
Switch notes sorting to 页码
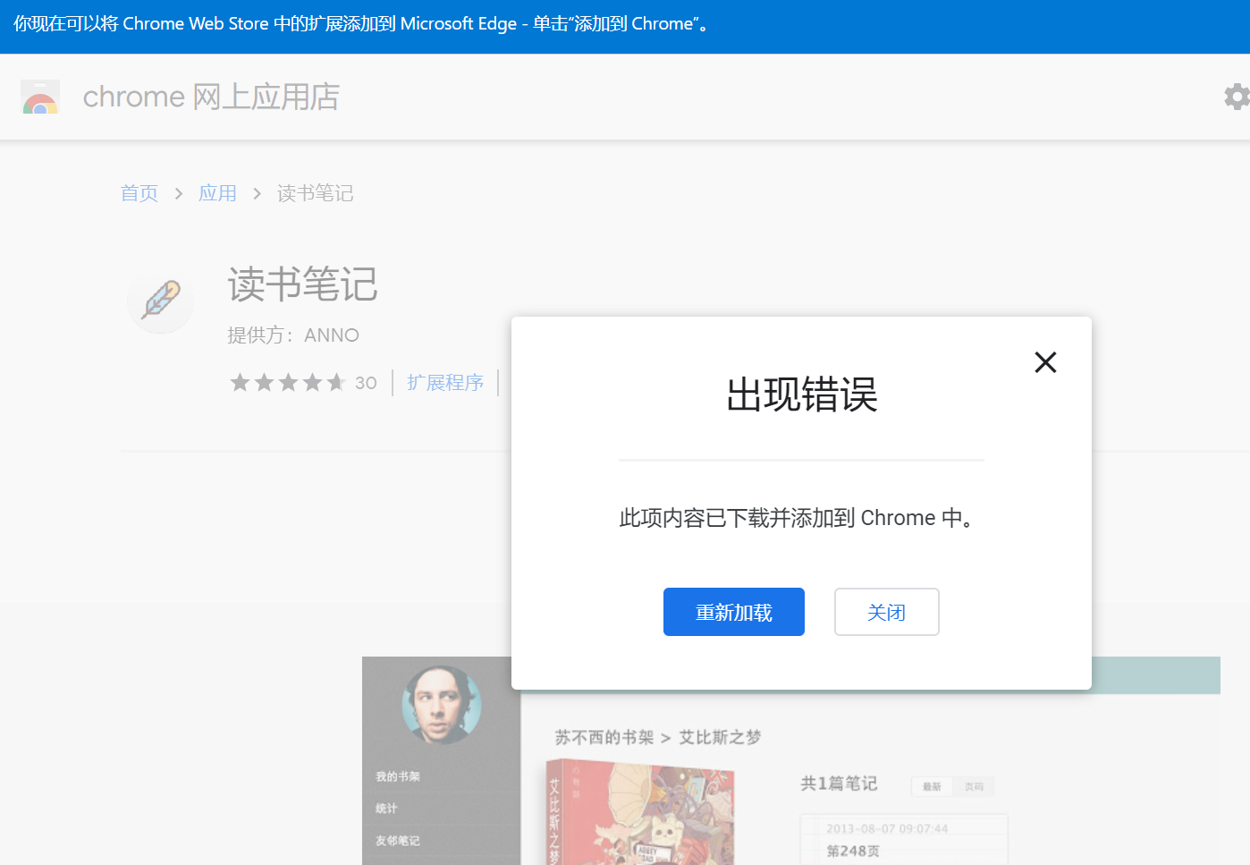tap(975, 786)
